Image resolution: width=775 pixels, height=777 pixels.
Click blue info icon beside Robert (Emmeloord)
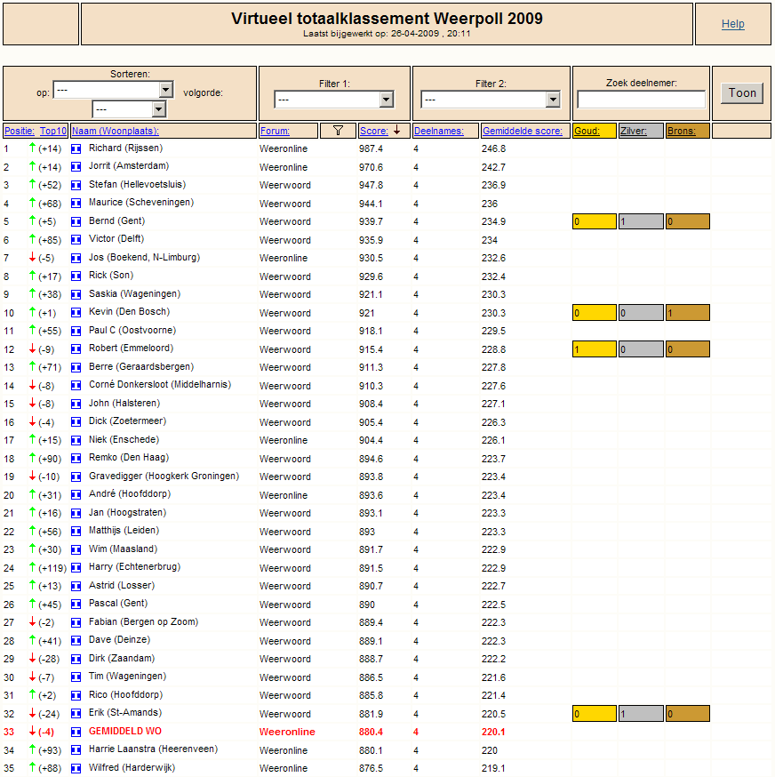pyautogui.click(x=76, y=349)
